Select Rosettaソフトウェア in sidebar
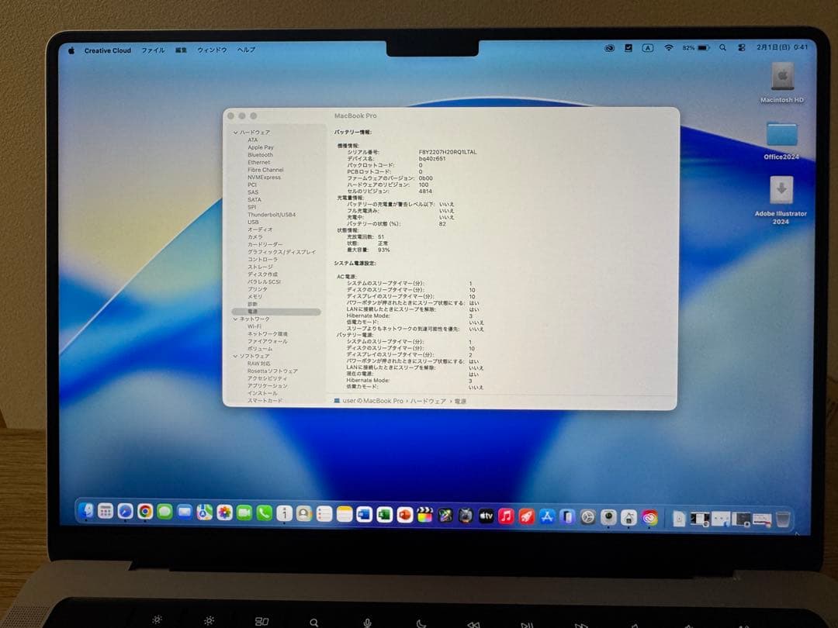 tap(272, 371)
